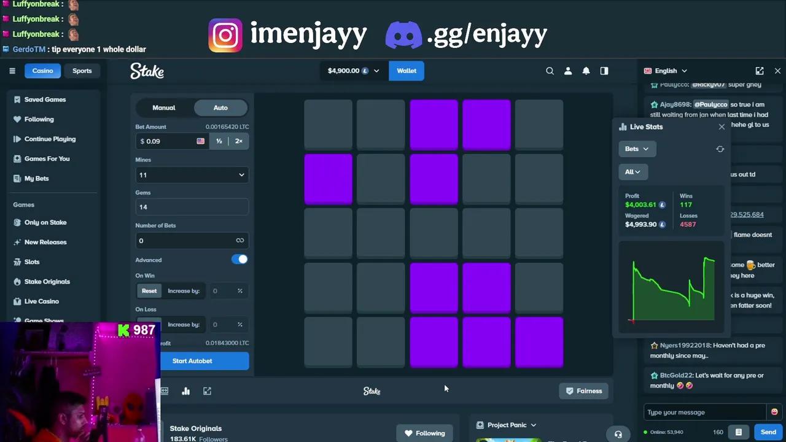Open the Sports tab
This screenshot has width=786, height=442.
click(x=82, y=71)
